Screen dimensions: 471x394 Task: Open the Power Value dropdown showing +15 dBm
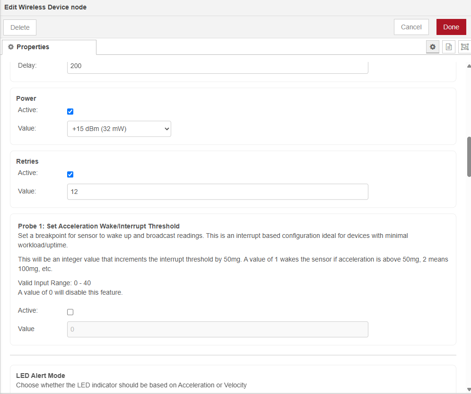[119, 129]
